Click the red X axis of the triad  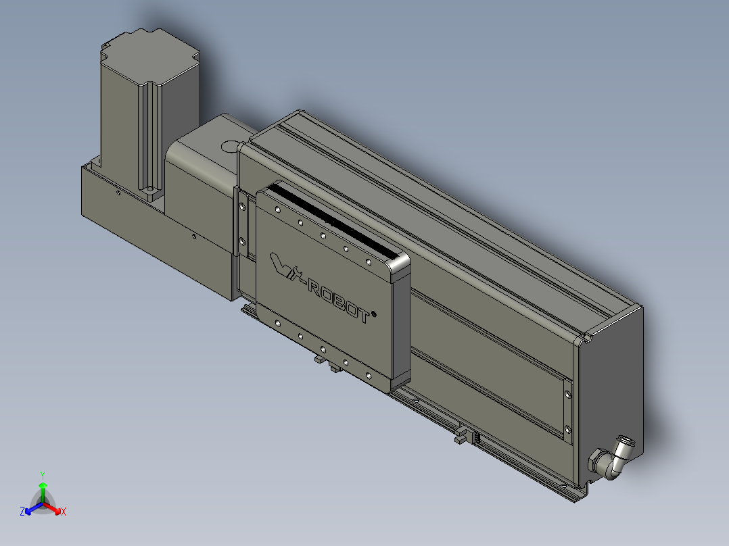coord(55,510)
